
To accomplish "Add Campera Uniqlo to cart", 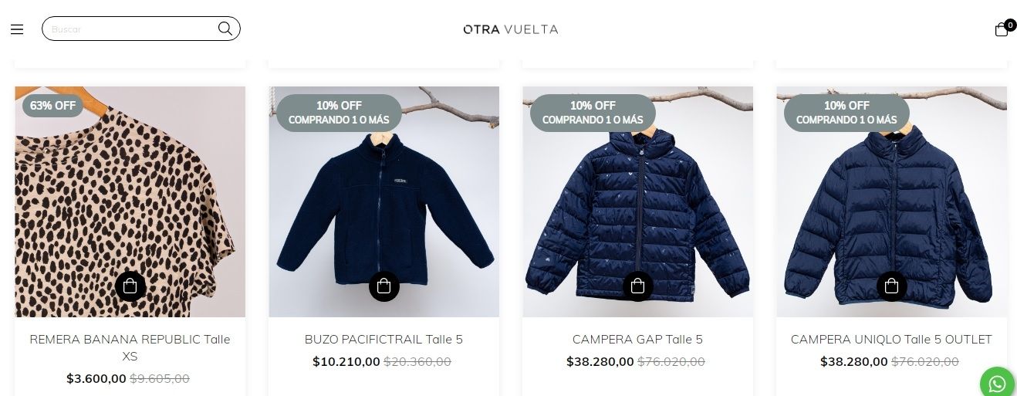I will click(892, 286).
